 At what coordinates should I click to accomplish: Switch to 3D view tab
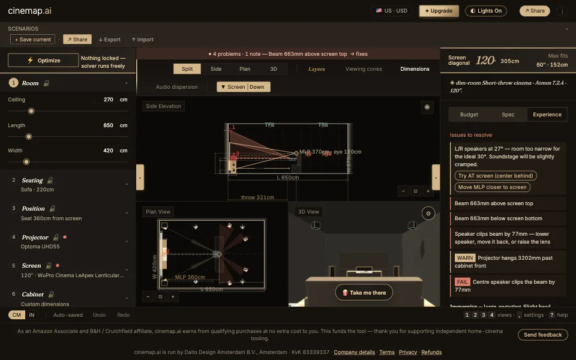point(274,68)
